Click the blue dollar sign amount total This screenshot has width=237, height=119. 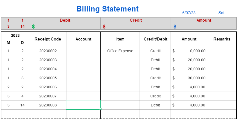(175, 27)
